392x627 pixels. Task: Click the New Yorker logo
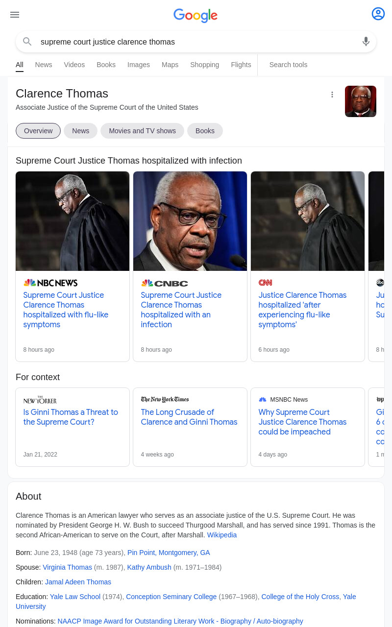click(x=40, y=400)
